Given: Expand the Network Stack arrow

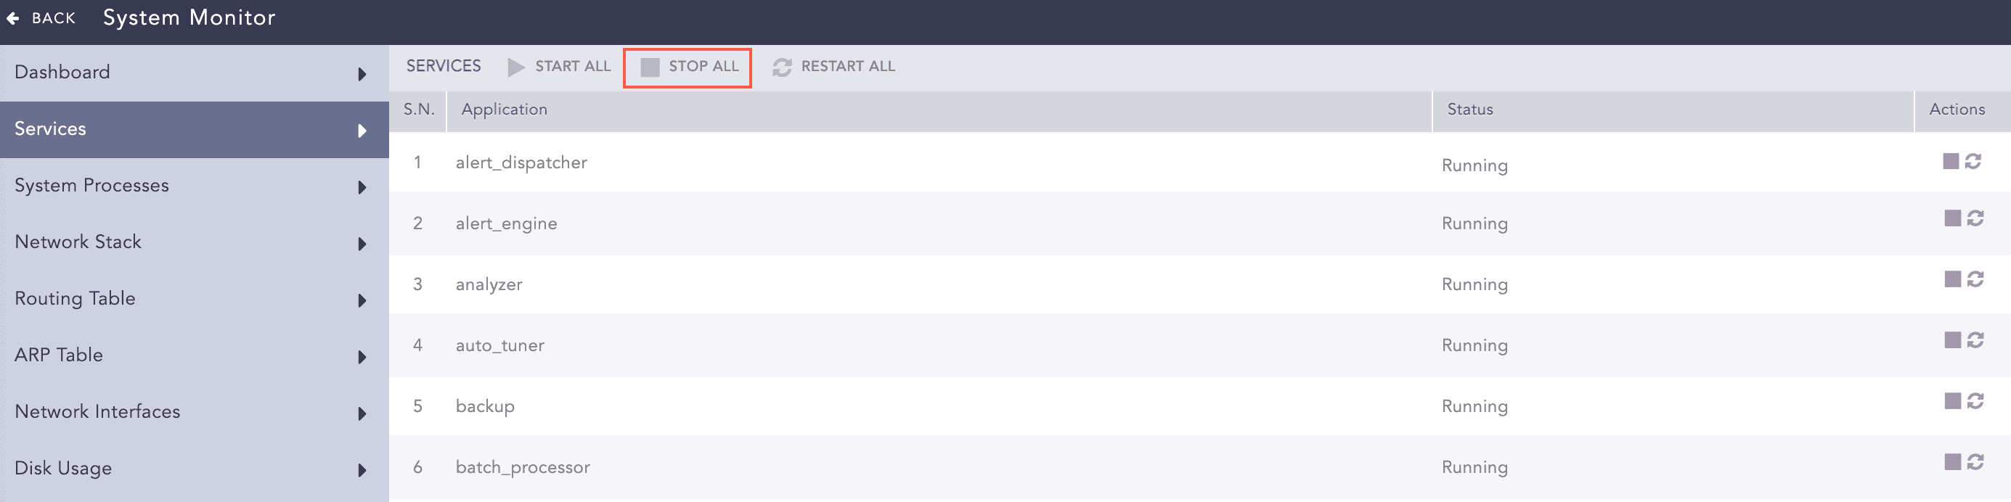Looking at the screenshot, I should [x=362, y=244].
